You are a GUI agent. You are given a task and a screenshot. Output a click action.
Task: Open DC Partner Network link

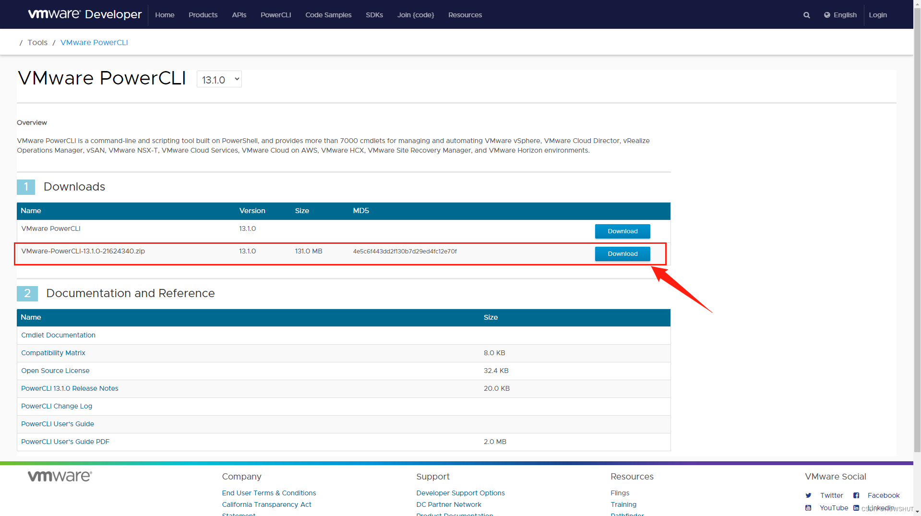(449, 504)
